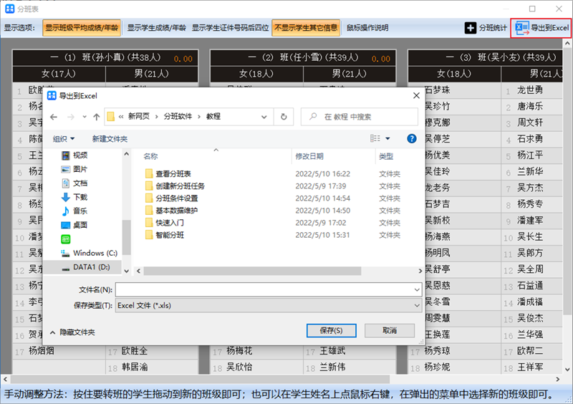Select 下载 in the navigation pane
This screenshot has width=573, height=404.
(74, 198)
